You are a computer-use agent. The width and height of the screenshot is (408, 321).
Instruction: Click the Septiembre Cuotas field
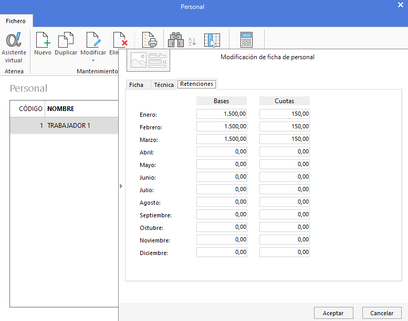pyautogui.click(x=285, y=214)
